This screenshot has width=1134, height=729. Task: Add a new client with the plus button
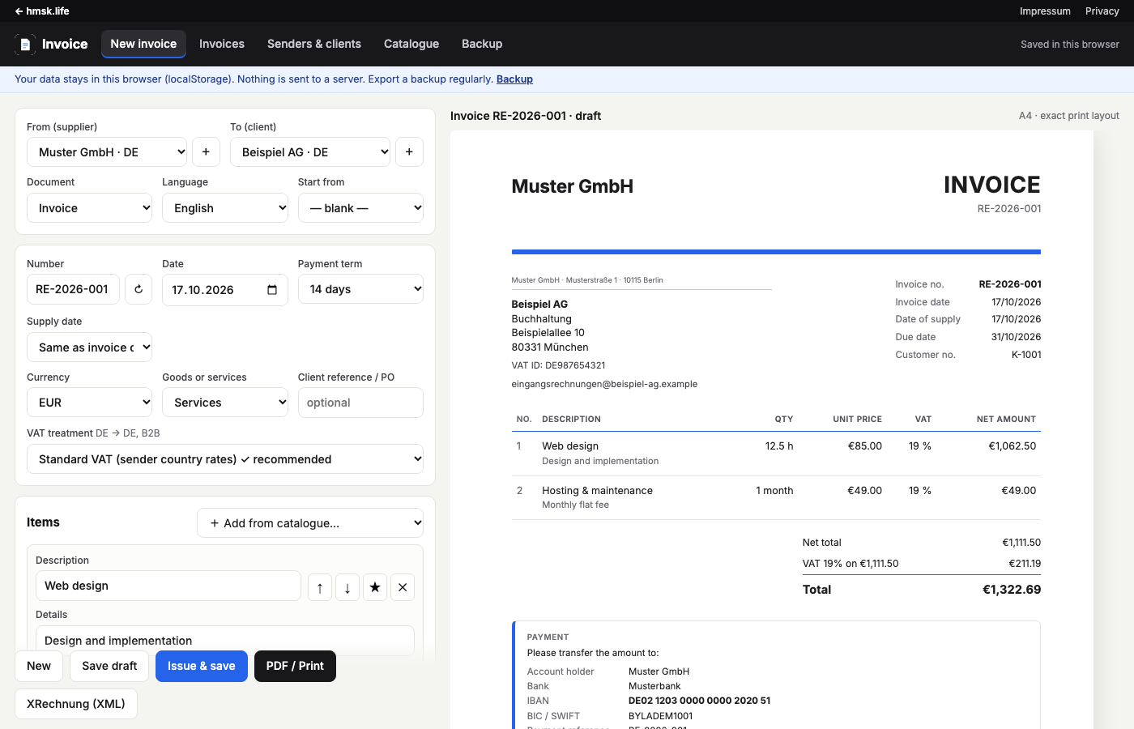point(409,152)
